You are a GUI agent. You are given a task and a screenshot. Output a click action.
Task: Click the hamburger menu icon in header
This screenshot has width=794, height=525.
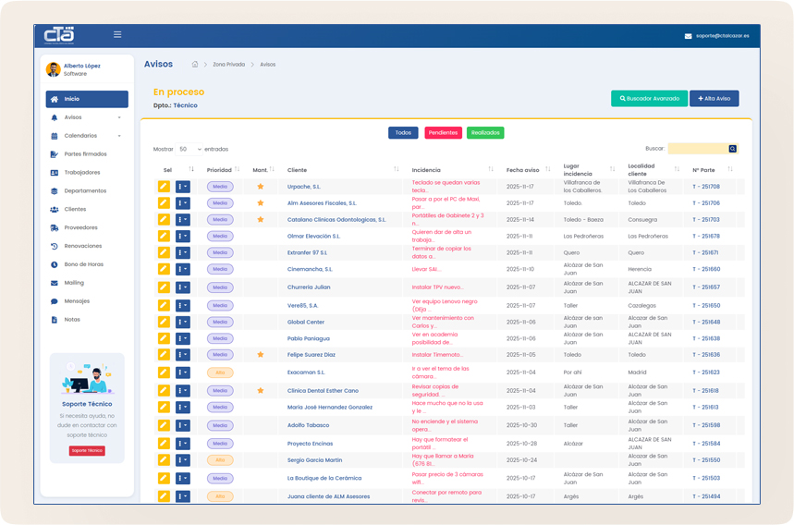(x=117, y=35)
